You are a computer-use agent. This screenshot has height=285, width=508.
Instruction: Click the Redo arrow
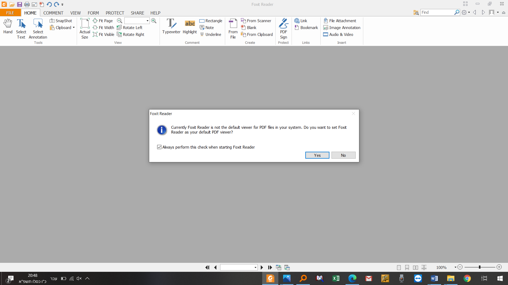56,4
